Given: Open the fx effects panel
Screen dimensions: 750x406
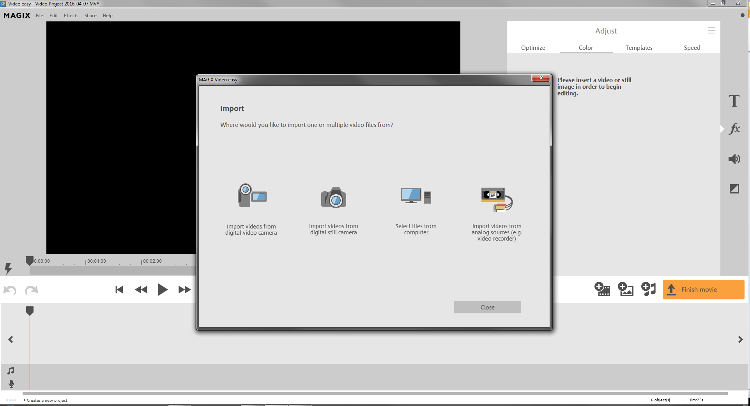Looking at the screenshot, I should click(734, 129).
